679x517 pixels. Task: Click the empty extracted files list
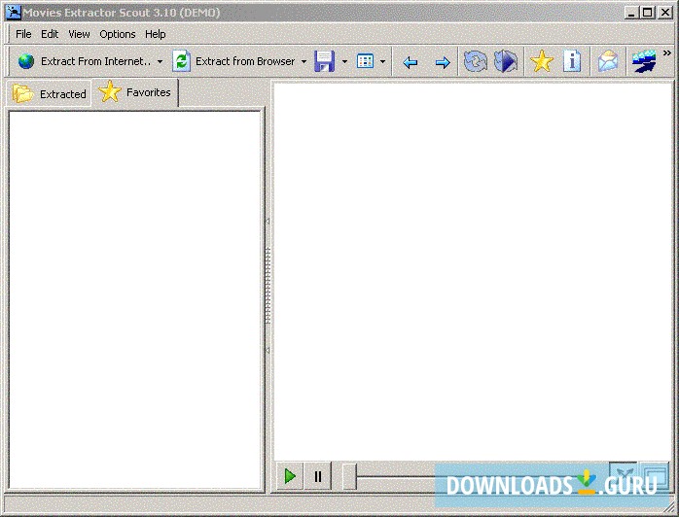(x=134, y=300)
